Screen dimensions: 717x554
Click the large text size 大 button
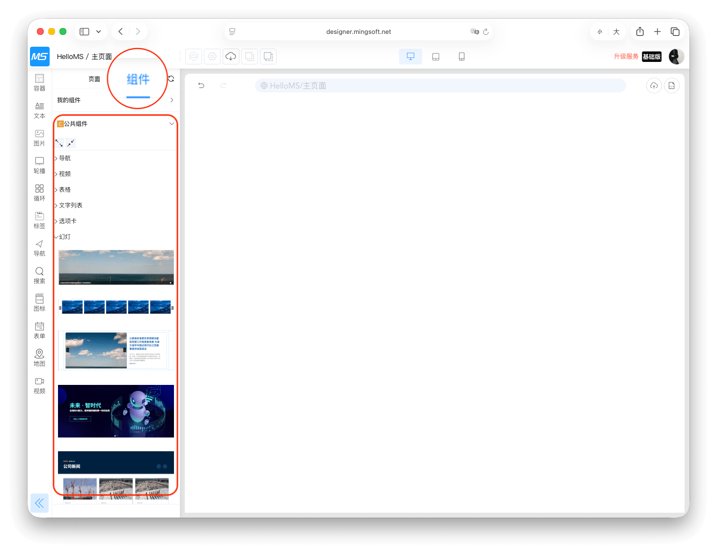point(616,31)
